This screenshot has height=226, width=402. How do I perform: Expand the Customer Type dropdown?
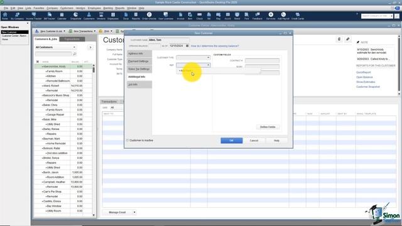point(208,57)
